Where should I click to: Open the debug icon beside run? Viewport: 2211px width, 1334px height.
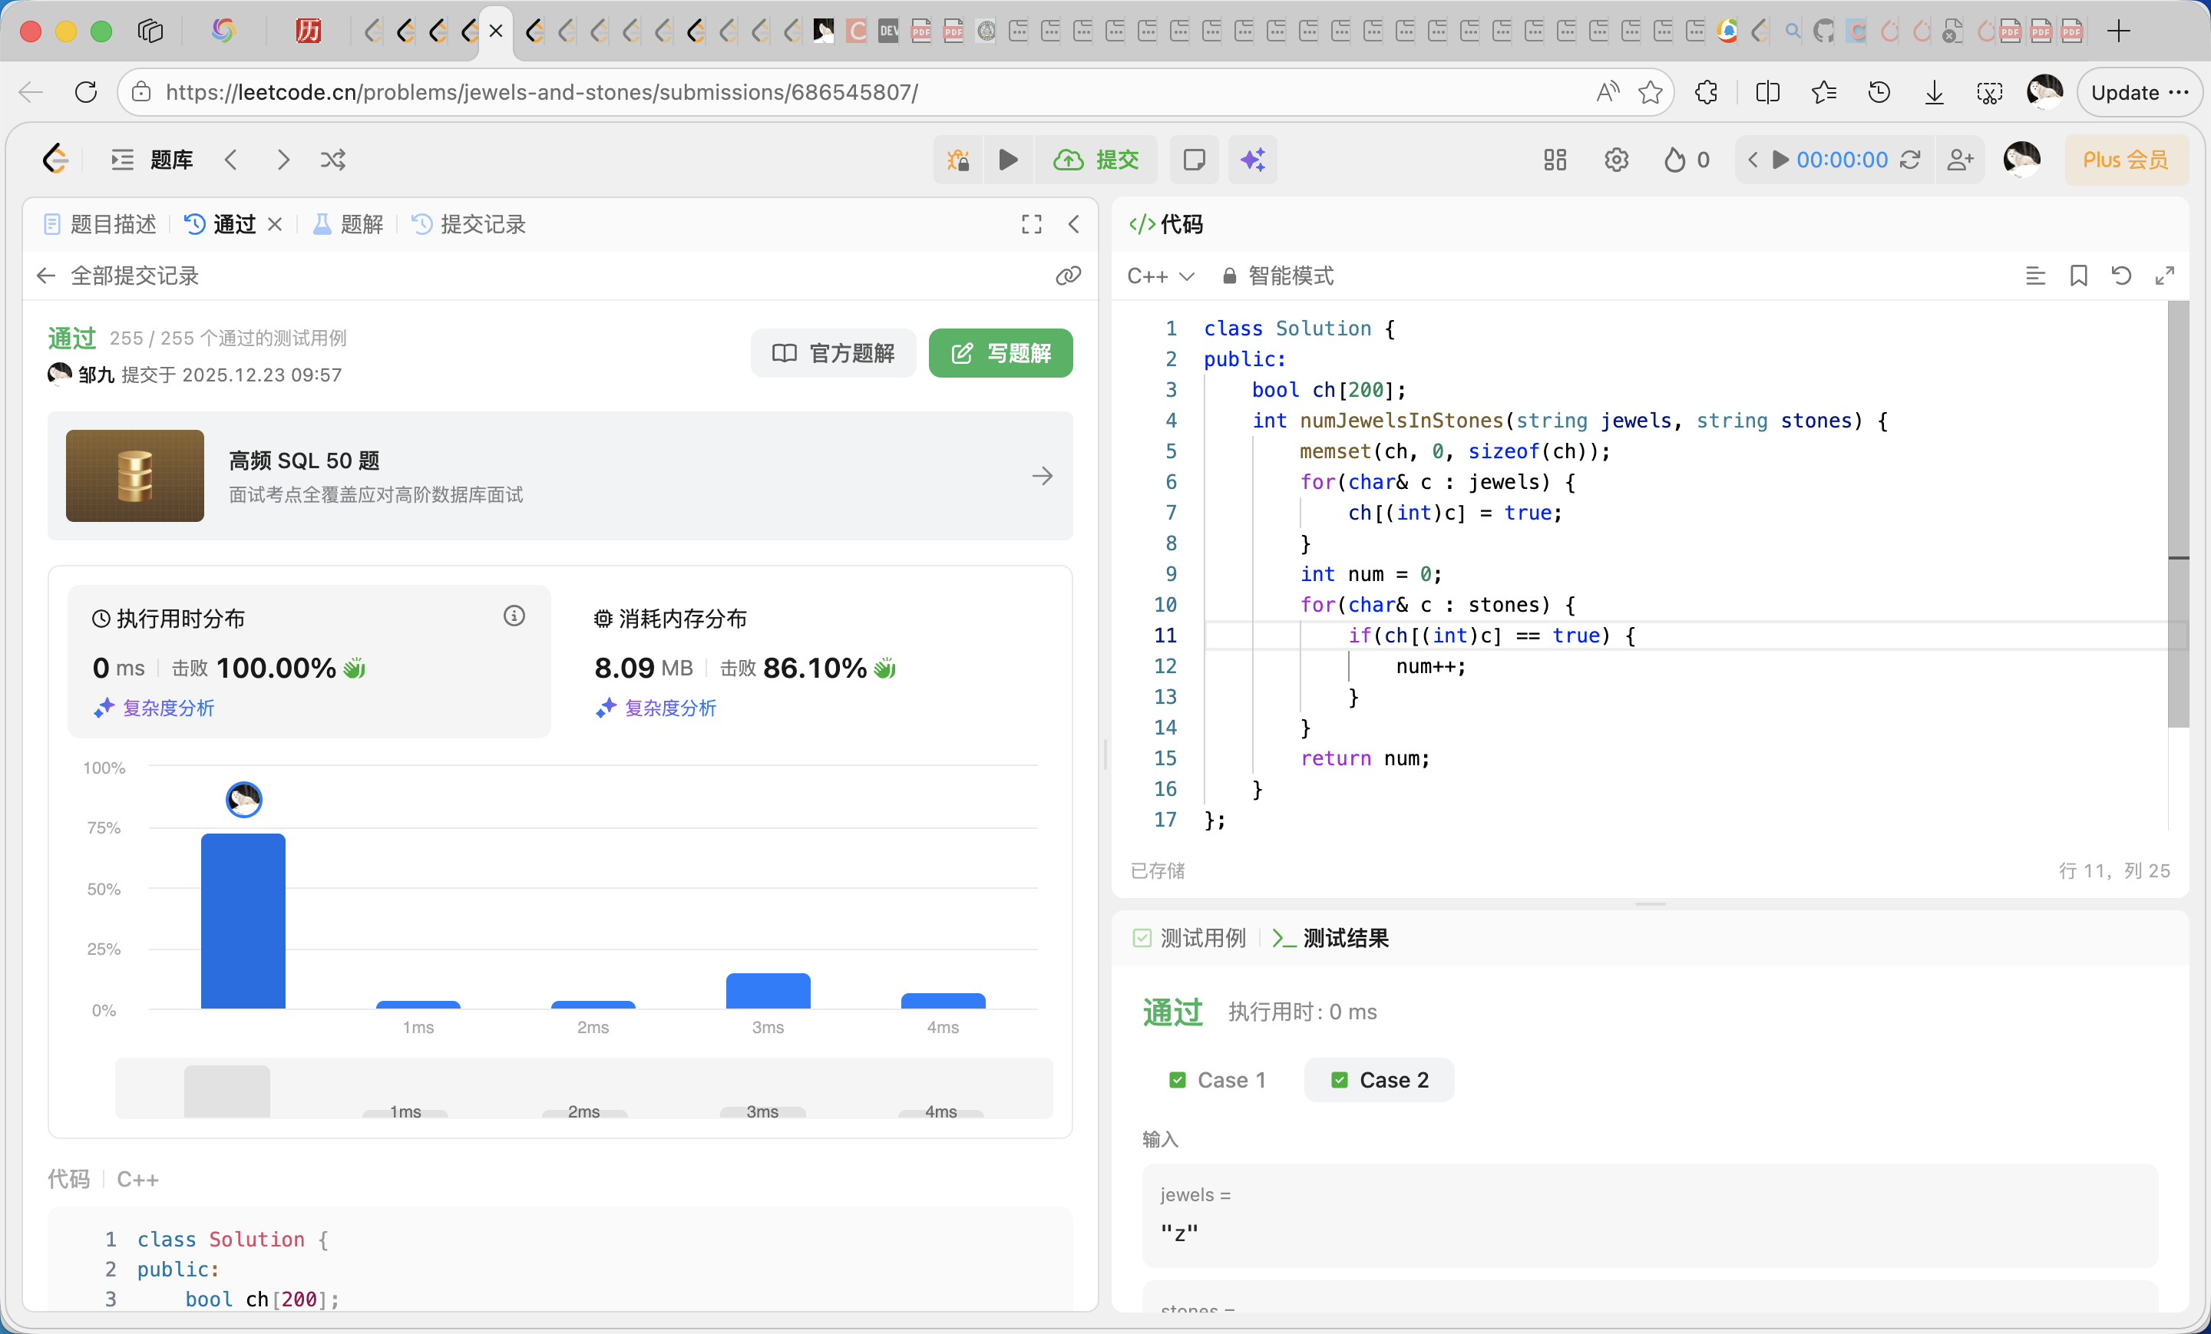point(957,160)
